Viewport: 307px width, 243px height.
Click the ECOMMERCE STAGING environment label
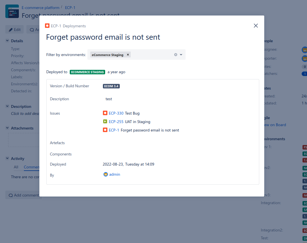(87, 72)
